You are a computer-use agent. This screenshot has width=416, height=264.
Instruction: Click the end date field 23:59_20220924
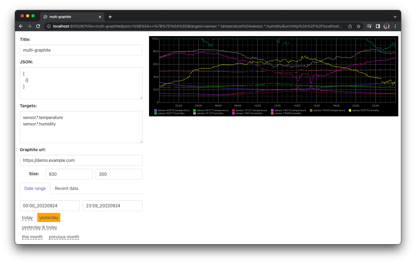click(113, 206)
